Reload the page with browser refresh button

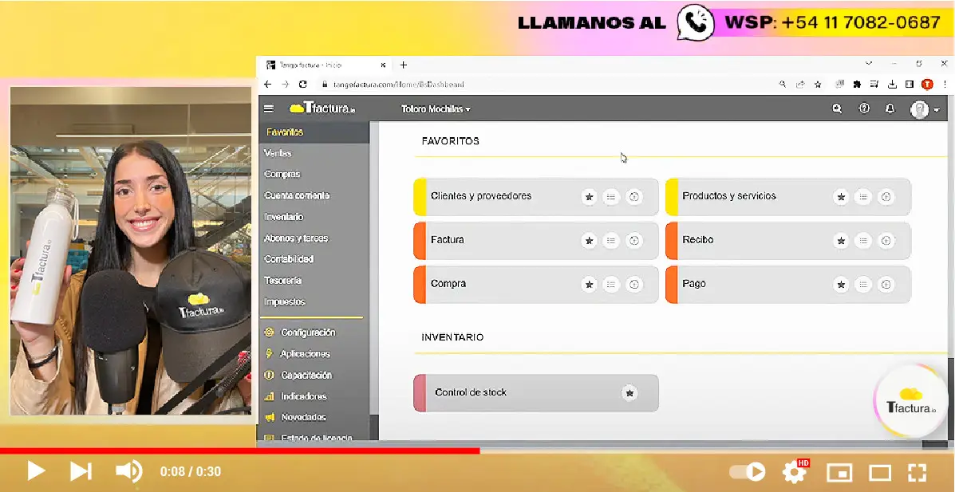[302, 84]
